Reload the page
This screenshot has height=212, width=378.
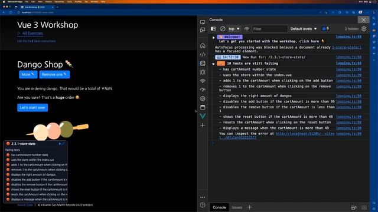[11, 12]
